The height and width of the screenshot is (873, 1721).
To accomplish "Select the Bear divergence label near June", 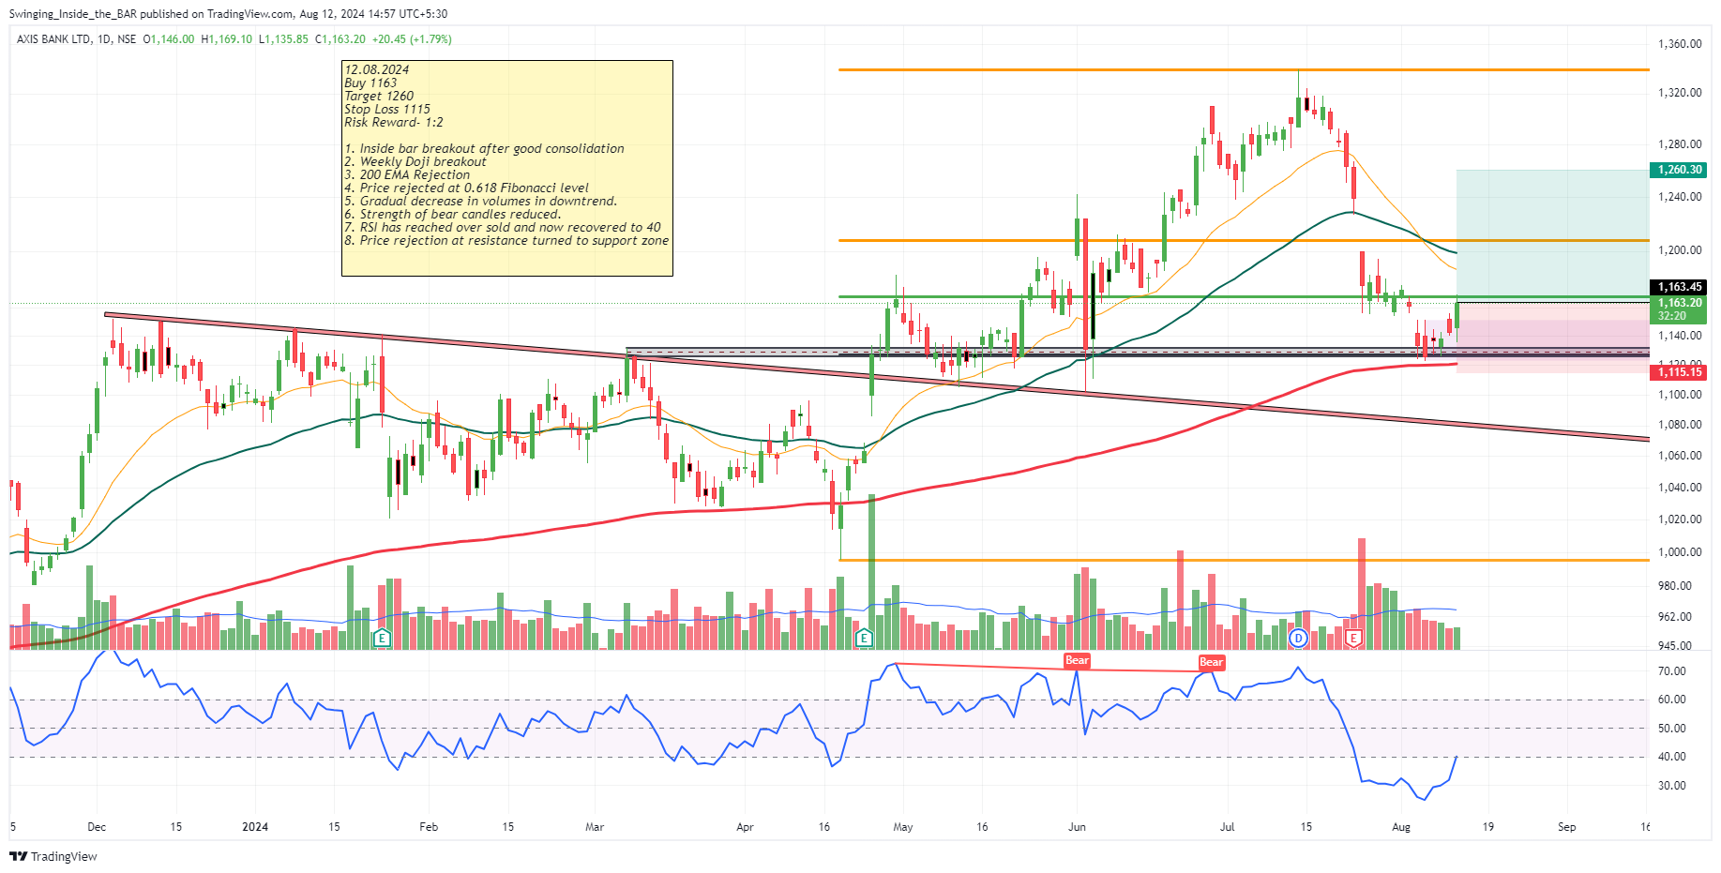I will (x=1077, y=660).
